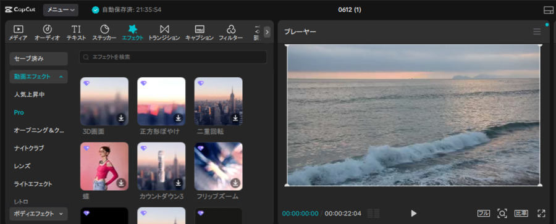
Task: Download the 二重回転 effect
Action: click(235, 118)
